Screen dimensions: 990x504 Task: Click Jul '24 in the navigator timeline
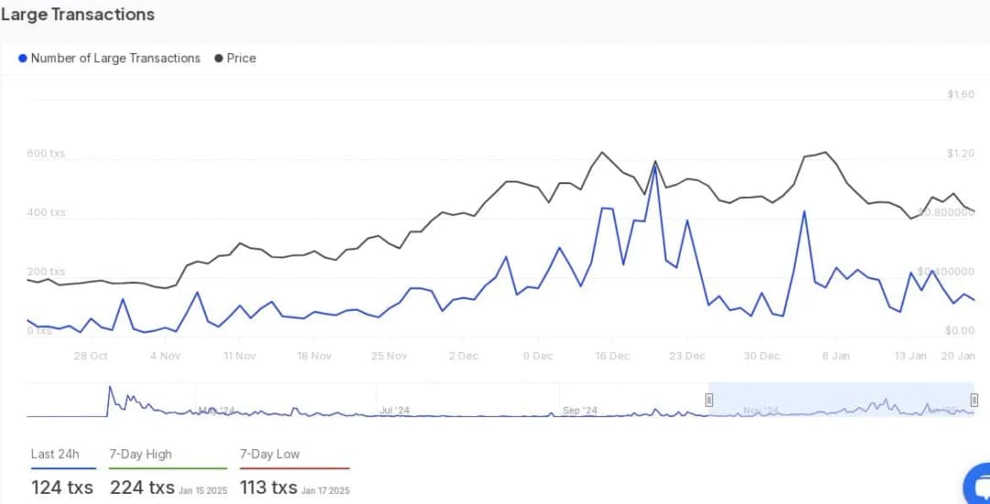click(394, 411)
